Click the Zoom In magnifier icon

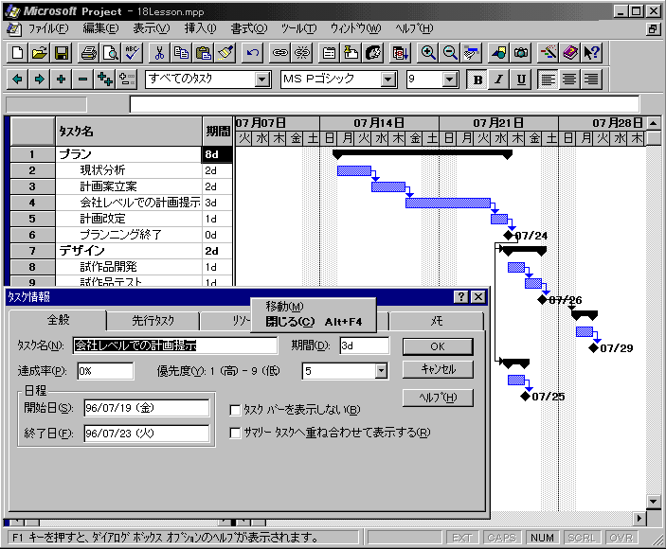428,53
